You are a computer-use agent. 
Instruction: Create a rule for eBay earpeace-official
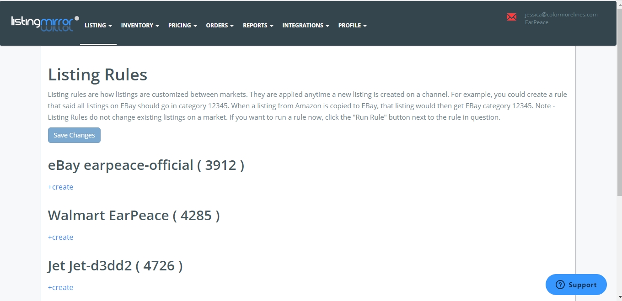pos(60,187)
